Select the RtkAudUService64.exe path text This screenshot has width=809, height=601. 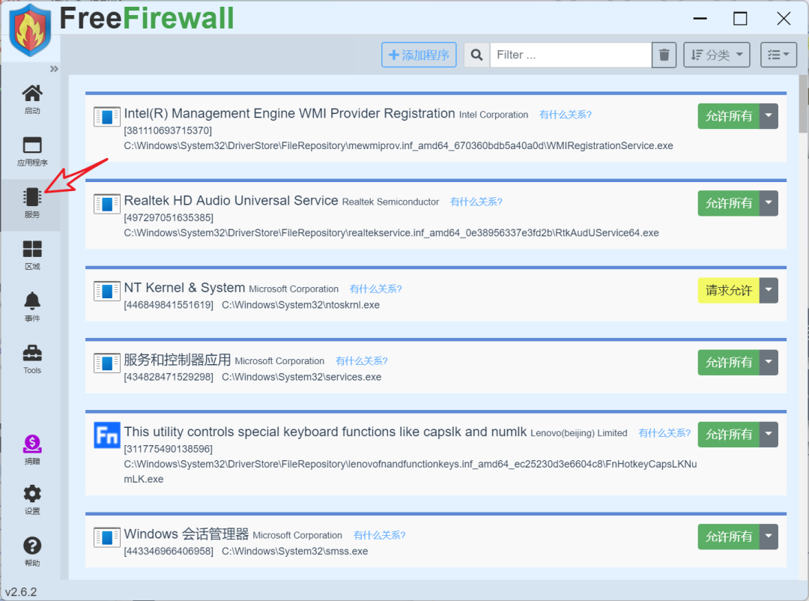pyautogui.click(x=391, y=233)
